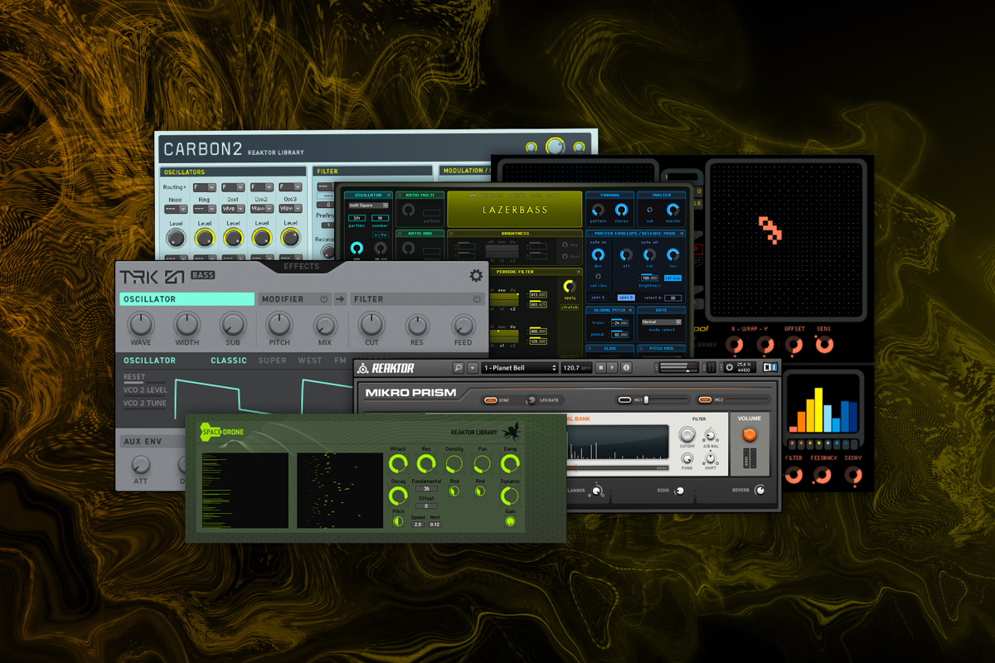Open the TRK-01 EFFECTS tab
The image size is (995, 663).
coord(302,266)
